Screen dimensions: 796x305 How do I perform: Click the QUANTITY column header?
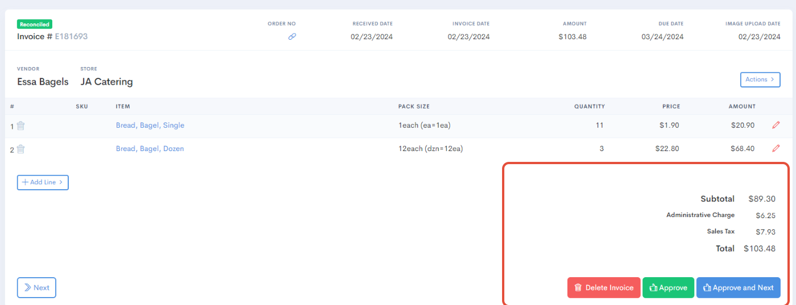click(590, 106)
